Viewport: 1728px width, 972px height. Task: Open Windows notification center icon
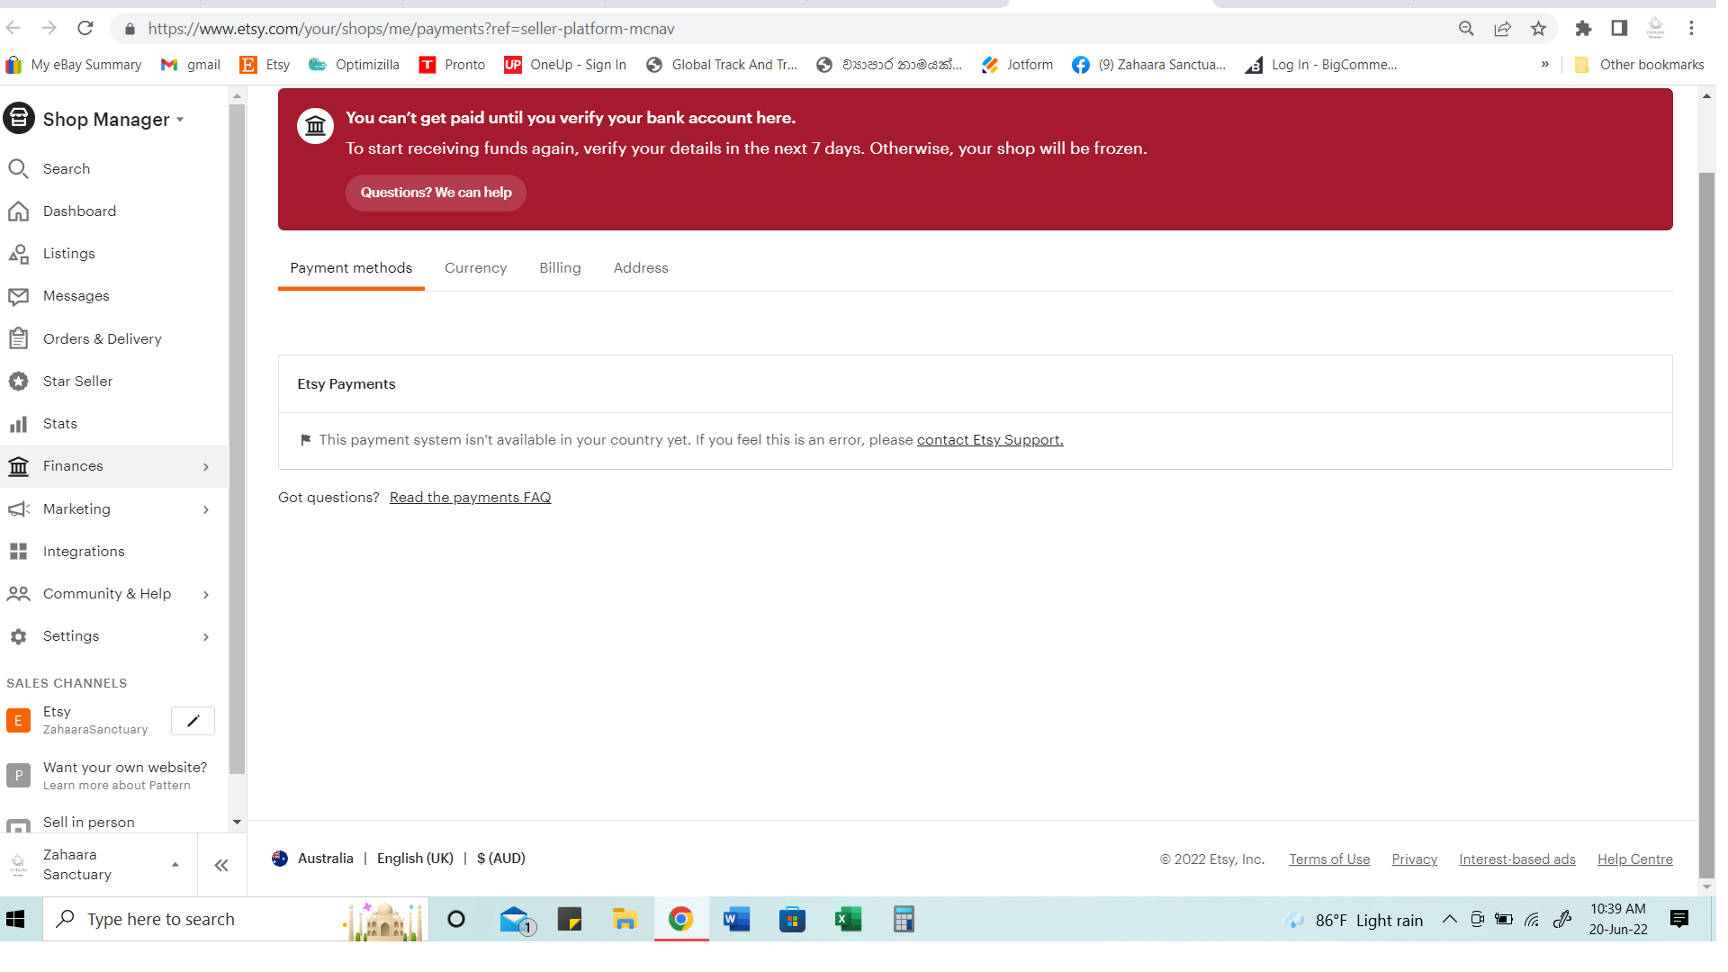(x=1678, y=919)
